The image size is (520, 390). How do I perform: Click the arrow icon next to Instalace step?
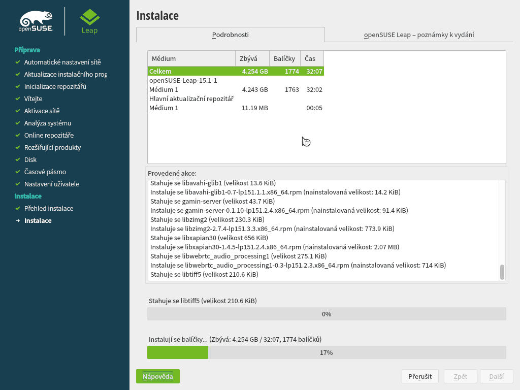[x=18, y=220]
